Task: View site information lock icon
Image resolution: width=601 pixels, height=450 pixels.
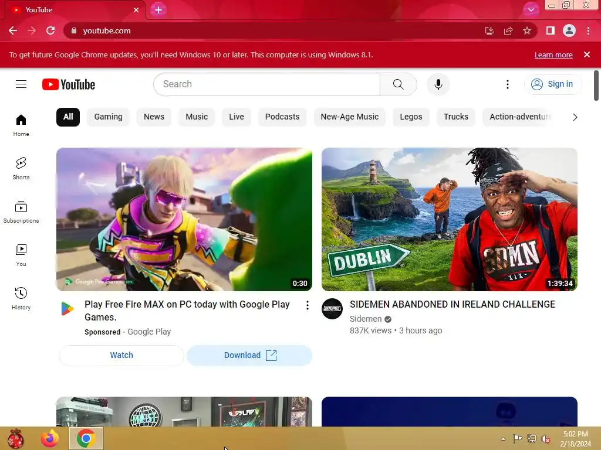Action: coord(74,30)
